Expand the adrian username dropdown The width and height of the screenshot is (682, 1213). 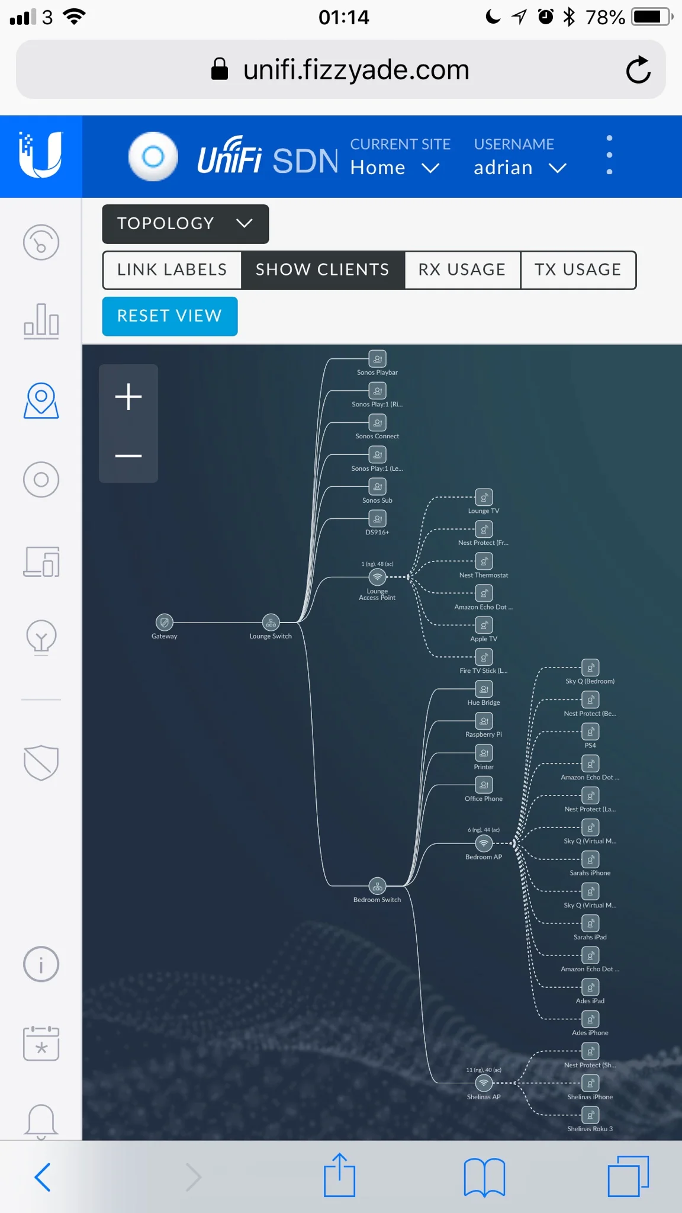tap(520, 168)
